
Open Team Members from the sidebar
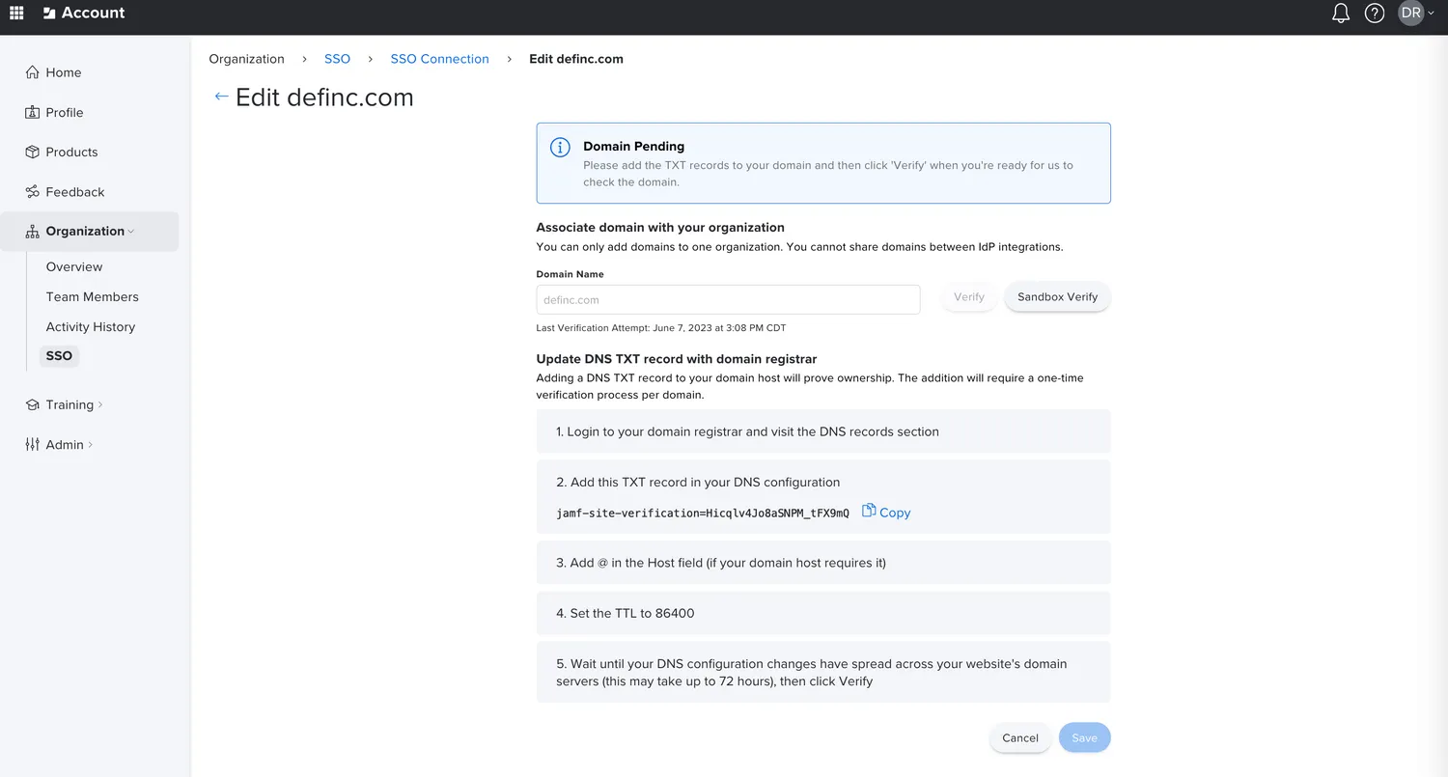point(92,296)
